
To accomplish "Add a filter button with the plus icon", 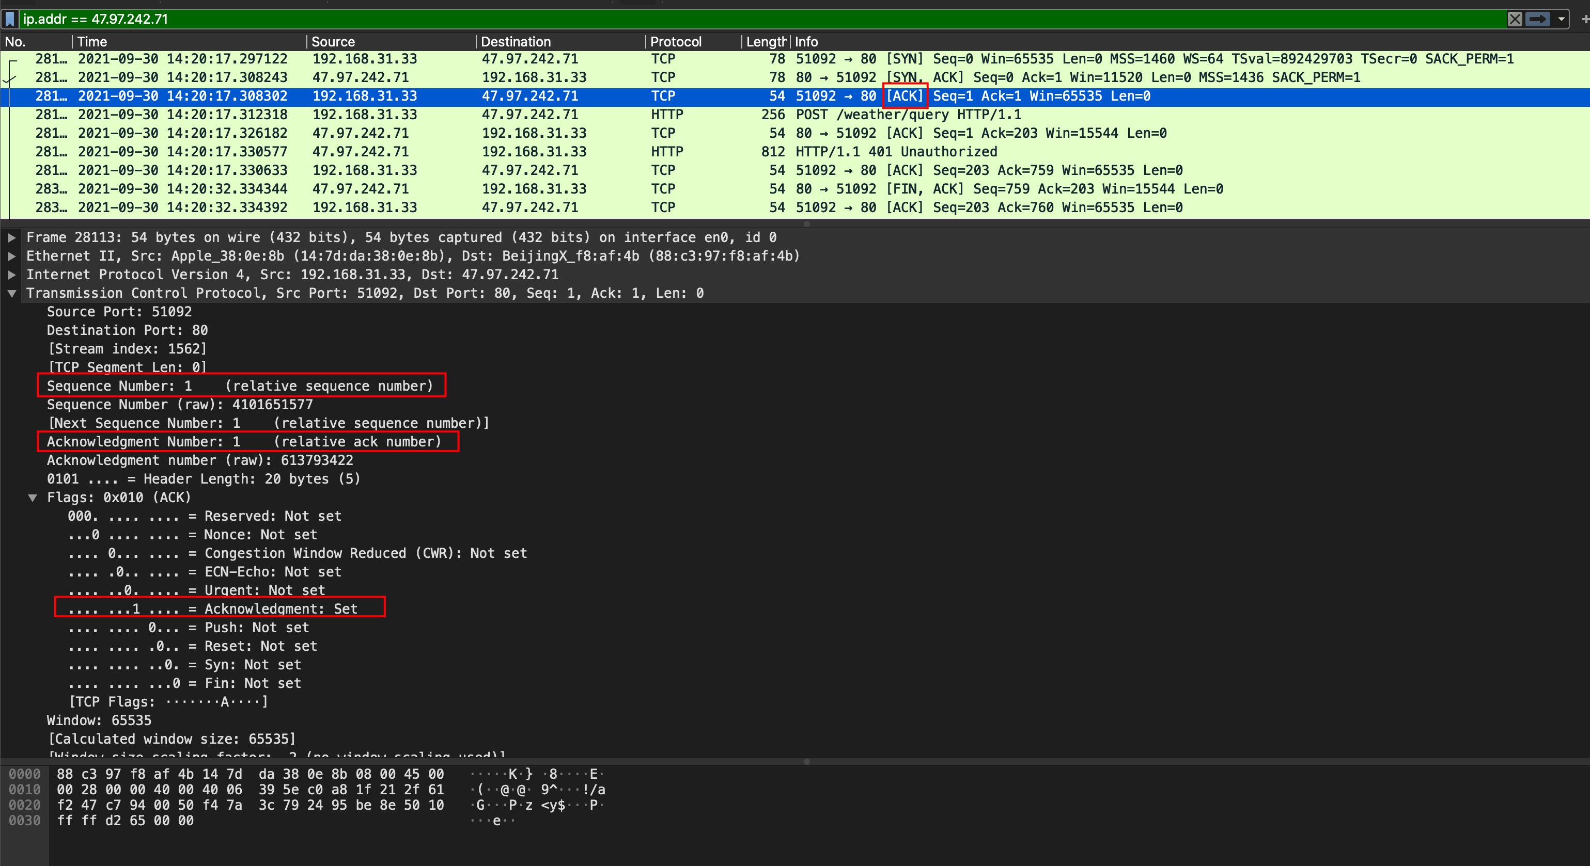I will [1584, 19].
